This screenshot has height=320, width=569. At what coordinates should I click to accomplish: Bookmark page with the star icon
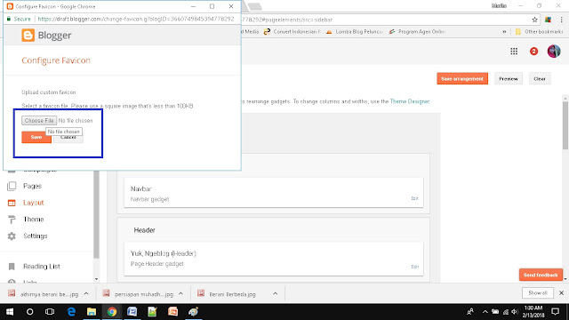[534, 20]
